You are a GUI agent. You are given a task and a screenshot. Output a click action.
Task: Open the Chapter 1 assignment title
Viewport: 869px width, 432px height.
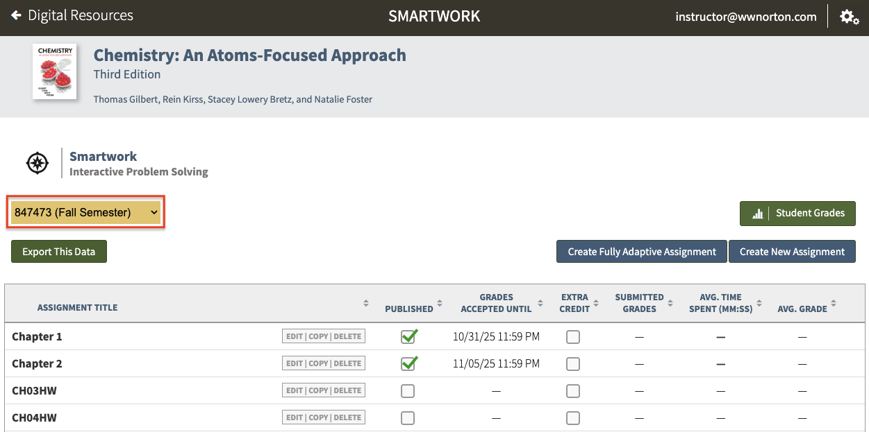click(x=37, y=337)
